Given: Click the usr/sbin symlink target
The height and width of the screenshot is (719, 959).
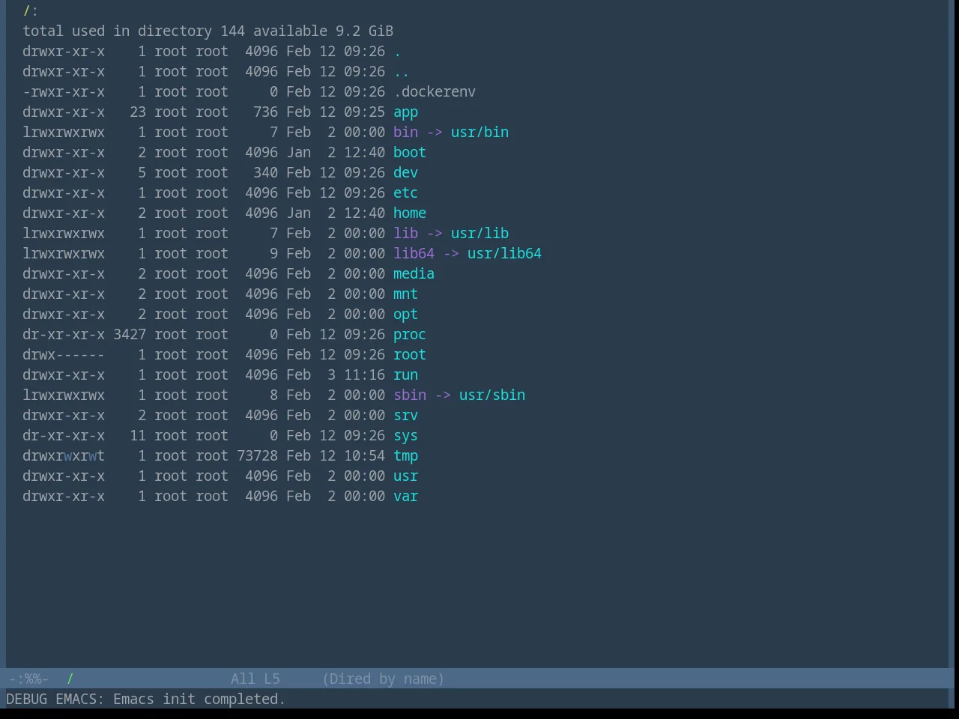Looking at the screenshot, I should pyautogui.click(x=492, y=395).
